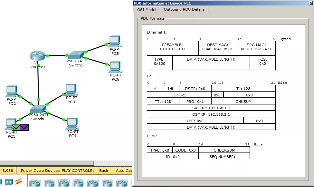This screenshot has height=187, width=314.
Task: Click Power Cycle Devices button
Action: (40, 171)
